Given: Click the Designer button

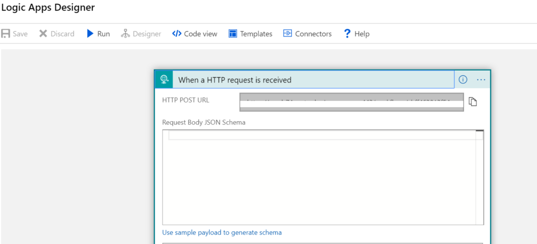Looking at the screenshot, I should coord(141,34).
